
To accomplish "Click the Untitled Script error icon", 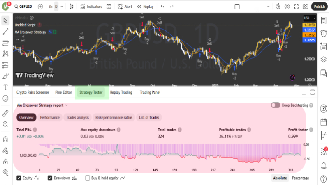I will (39, 25).
